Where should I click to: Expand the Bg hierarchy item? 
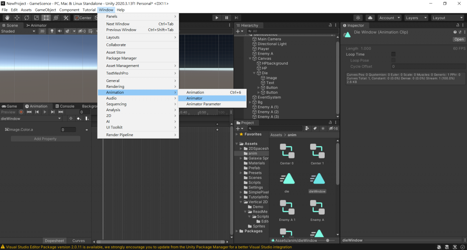[x=250, y=102]
